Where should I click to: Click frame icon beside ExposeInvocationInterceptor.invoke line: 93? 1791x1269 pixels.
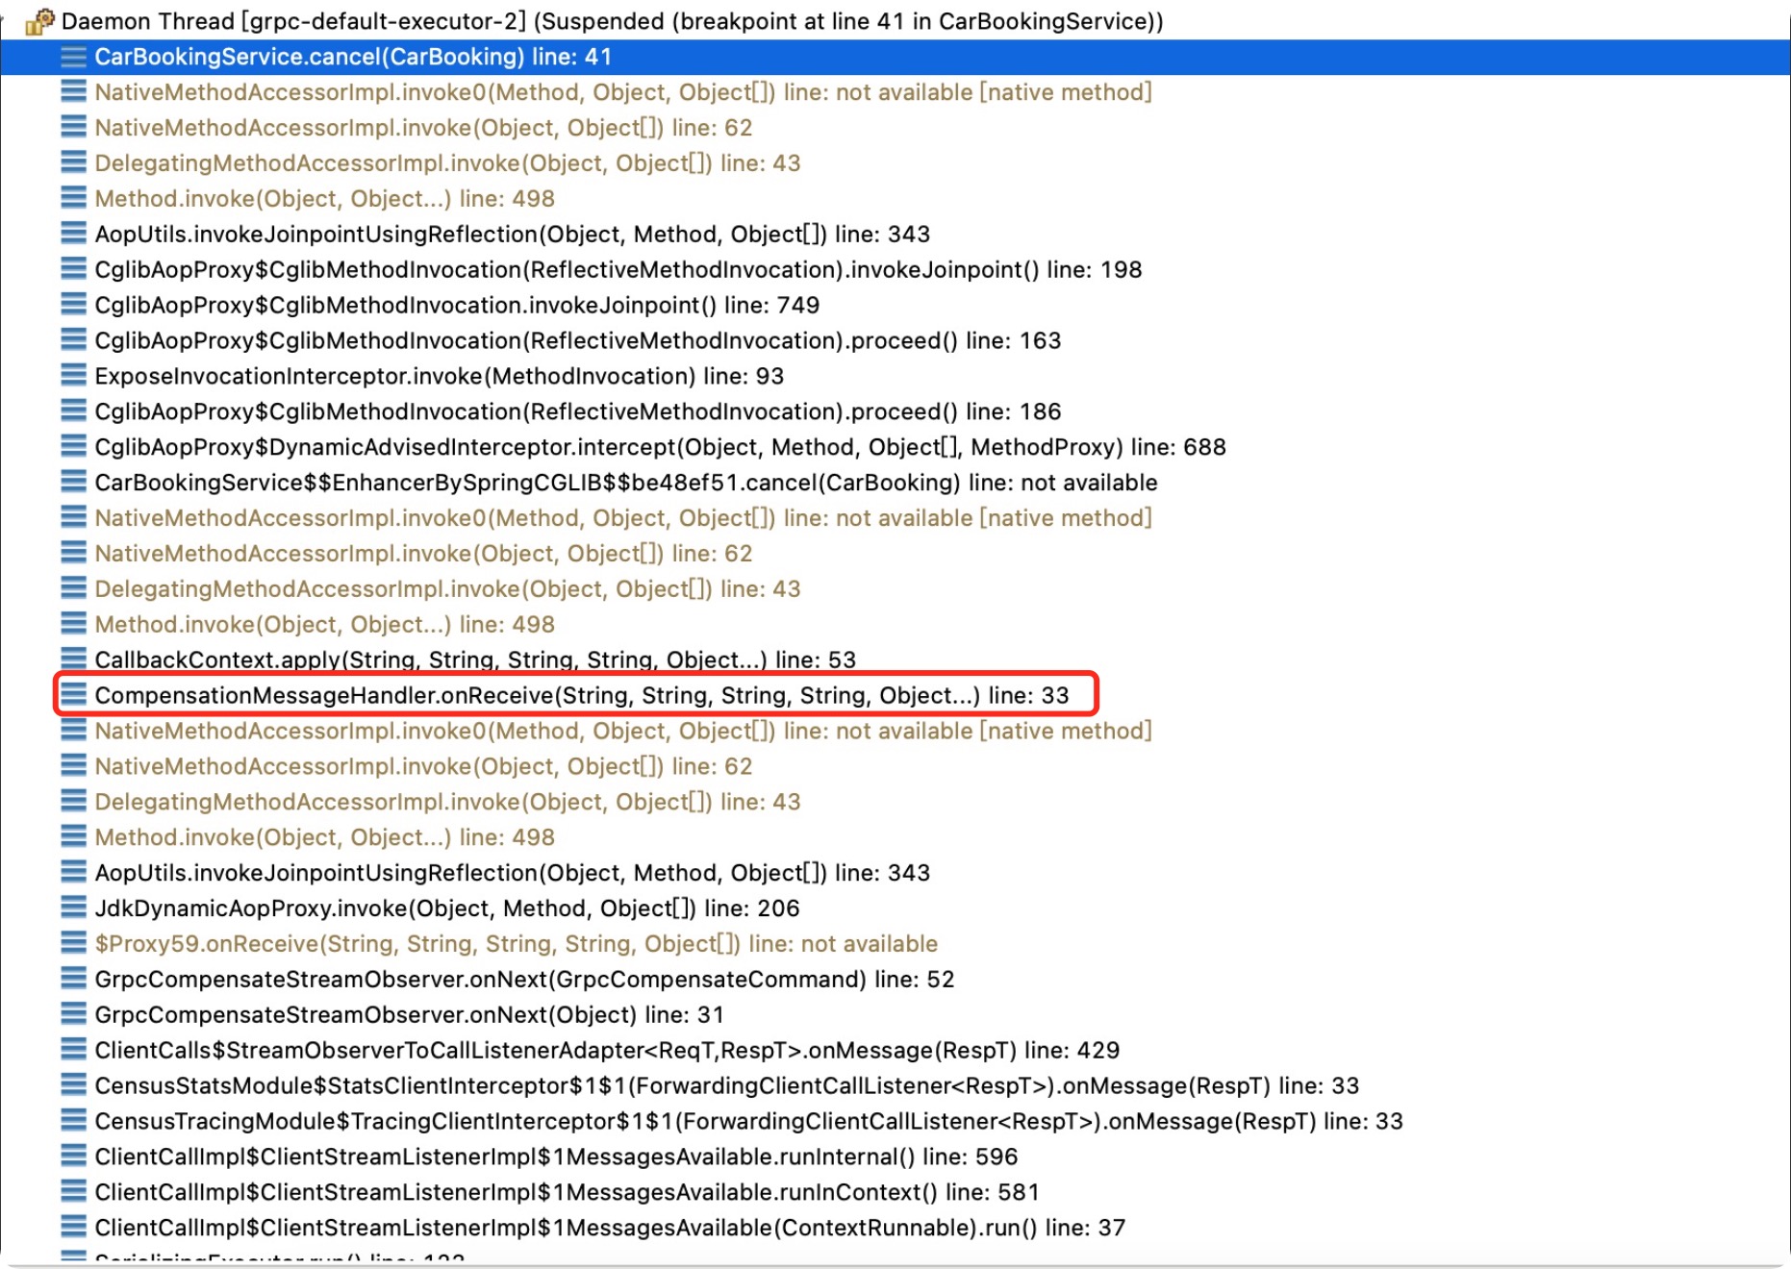73,376
